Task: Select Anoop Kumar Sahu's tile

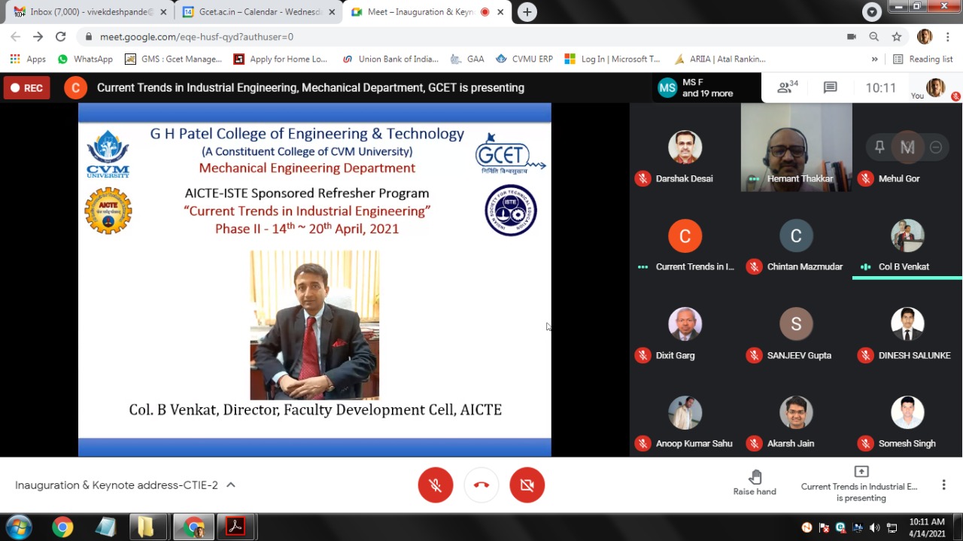Action: click(685, 412)
